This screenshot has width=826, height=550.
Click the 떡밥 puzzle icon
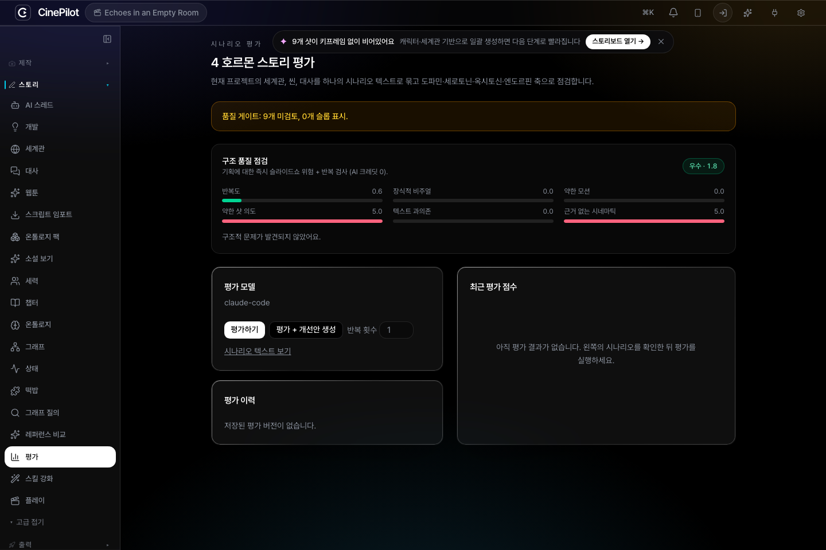click(15, 391)
